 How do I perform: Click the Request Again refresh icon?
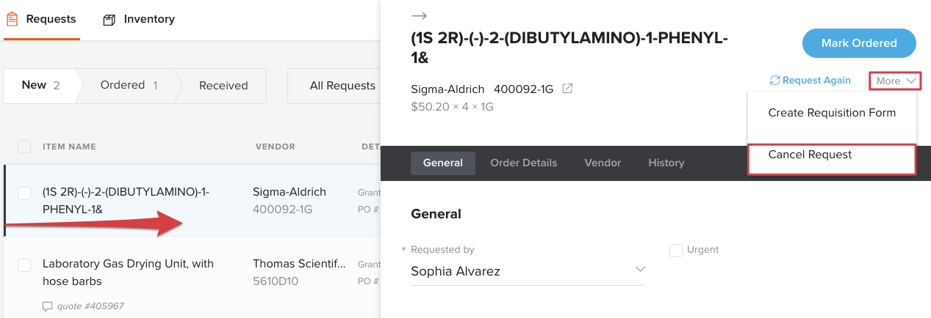pos(774,81)
